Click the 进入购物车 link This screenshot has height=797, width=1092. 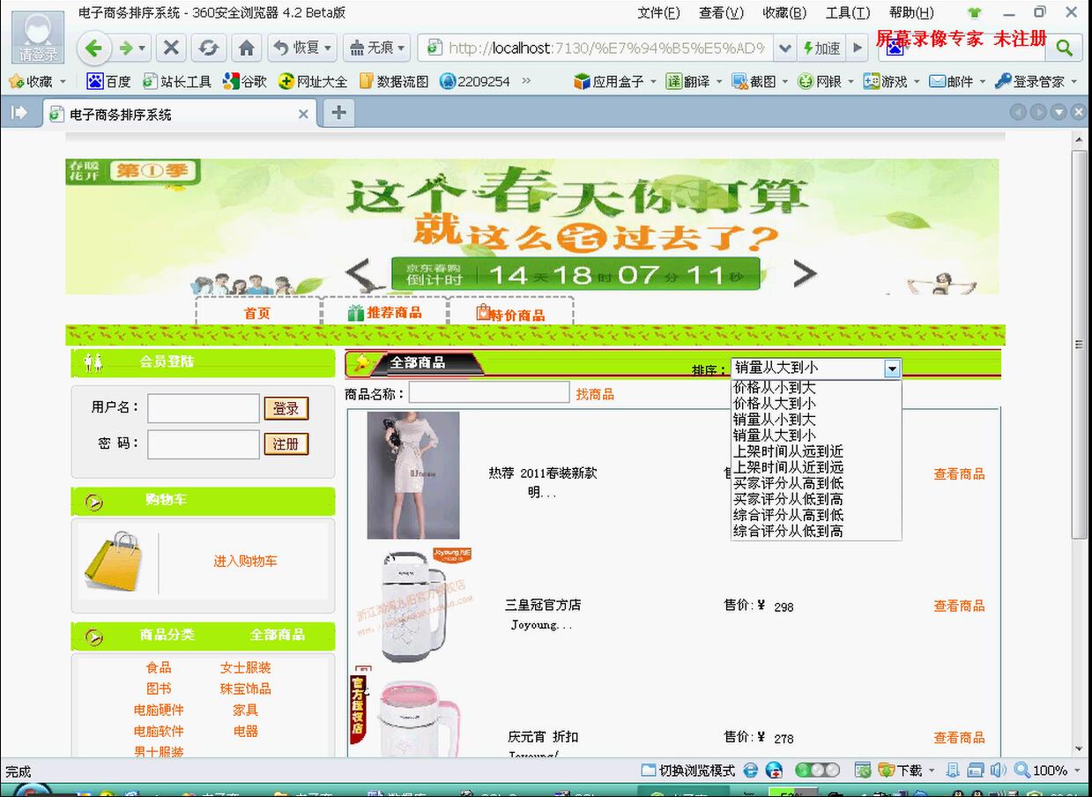pyautogui.click(x=245, y=561)
